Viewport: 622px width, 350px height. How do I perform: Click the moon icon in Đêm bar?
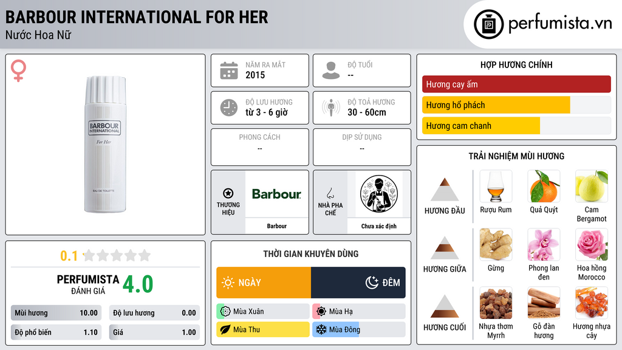[x=372, y=283]
